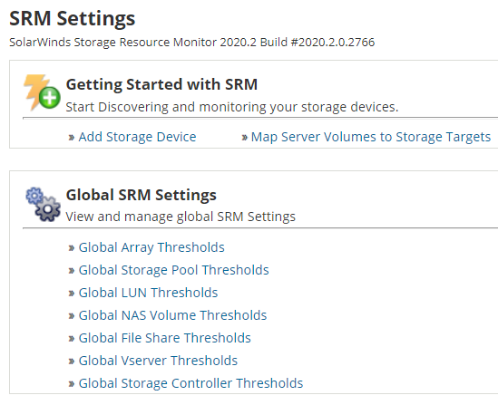Open Map Server Volumes to Storage Targets
The height and width of the screenshot is (405, 498).
[371, 137]
